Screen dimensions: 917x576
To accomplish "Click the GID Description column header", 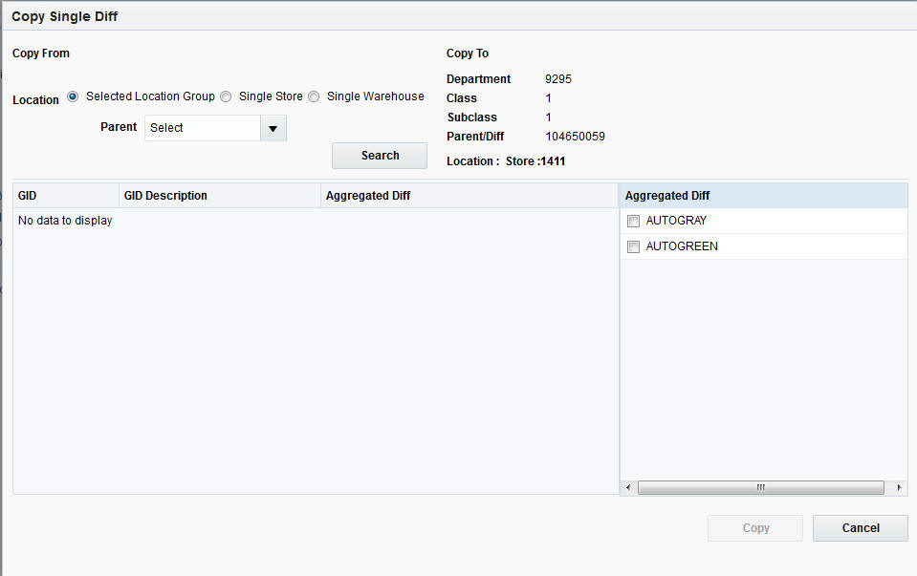I will tap(164, 195).
